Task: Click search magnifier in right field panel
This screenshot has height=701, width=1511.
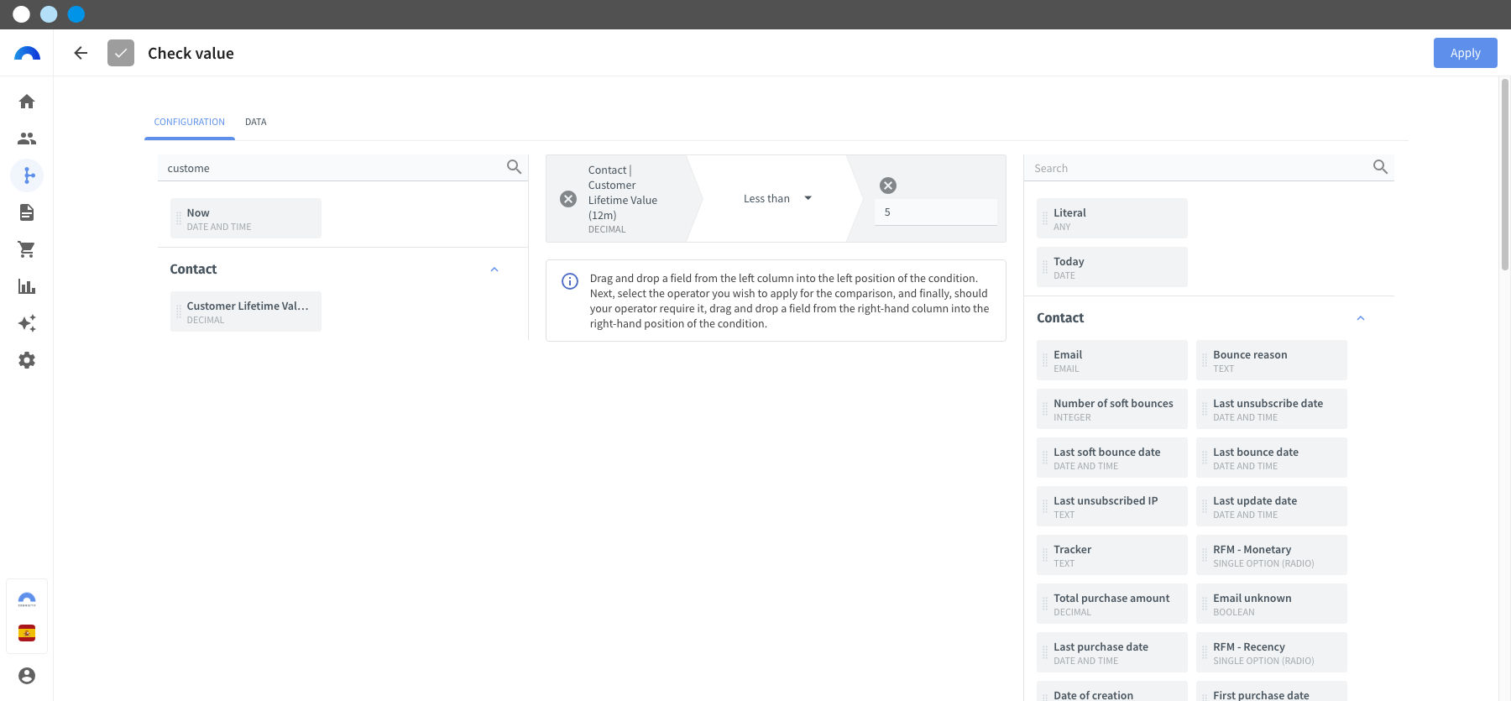Action: (x=1380, y=167)
